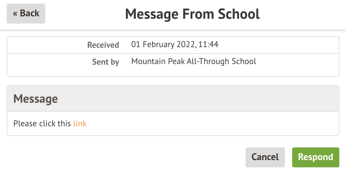Click the "Message" section heading

[36, 99]
